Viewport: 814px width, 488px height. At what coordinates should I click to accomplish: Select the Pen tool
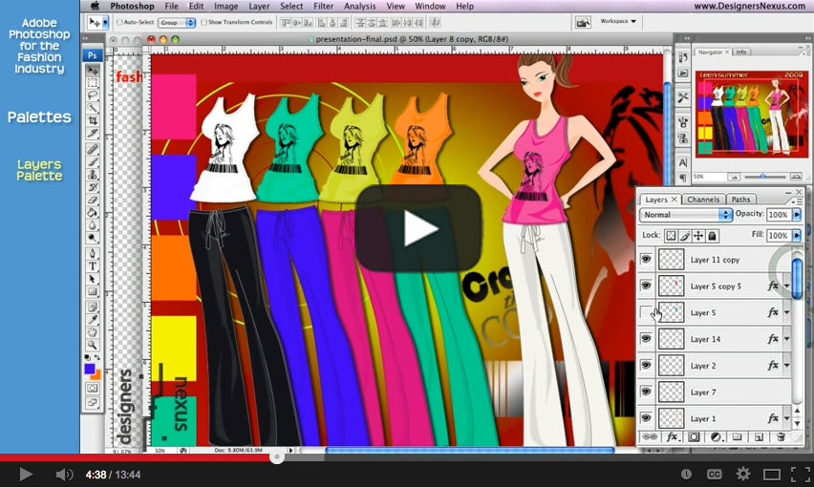pos(93,254)
